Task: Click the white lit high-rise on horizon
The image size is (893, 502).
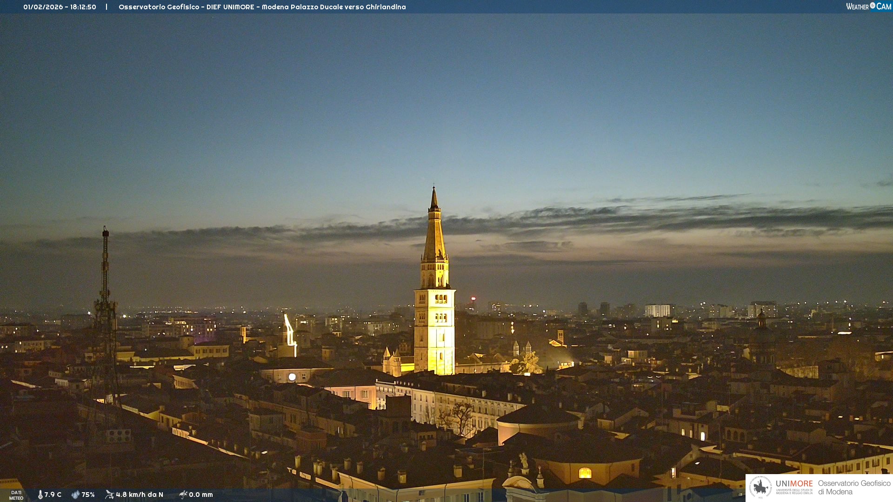Action: click(x=657, y=310)
